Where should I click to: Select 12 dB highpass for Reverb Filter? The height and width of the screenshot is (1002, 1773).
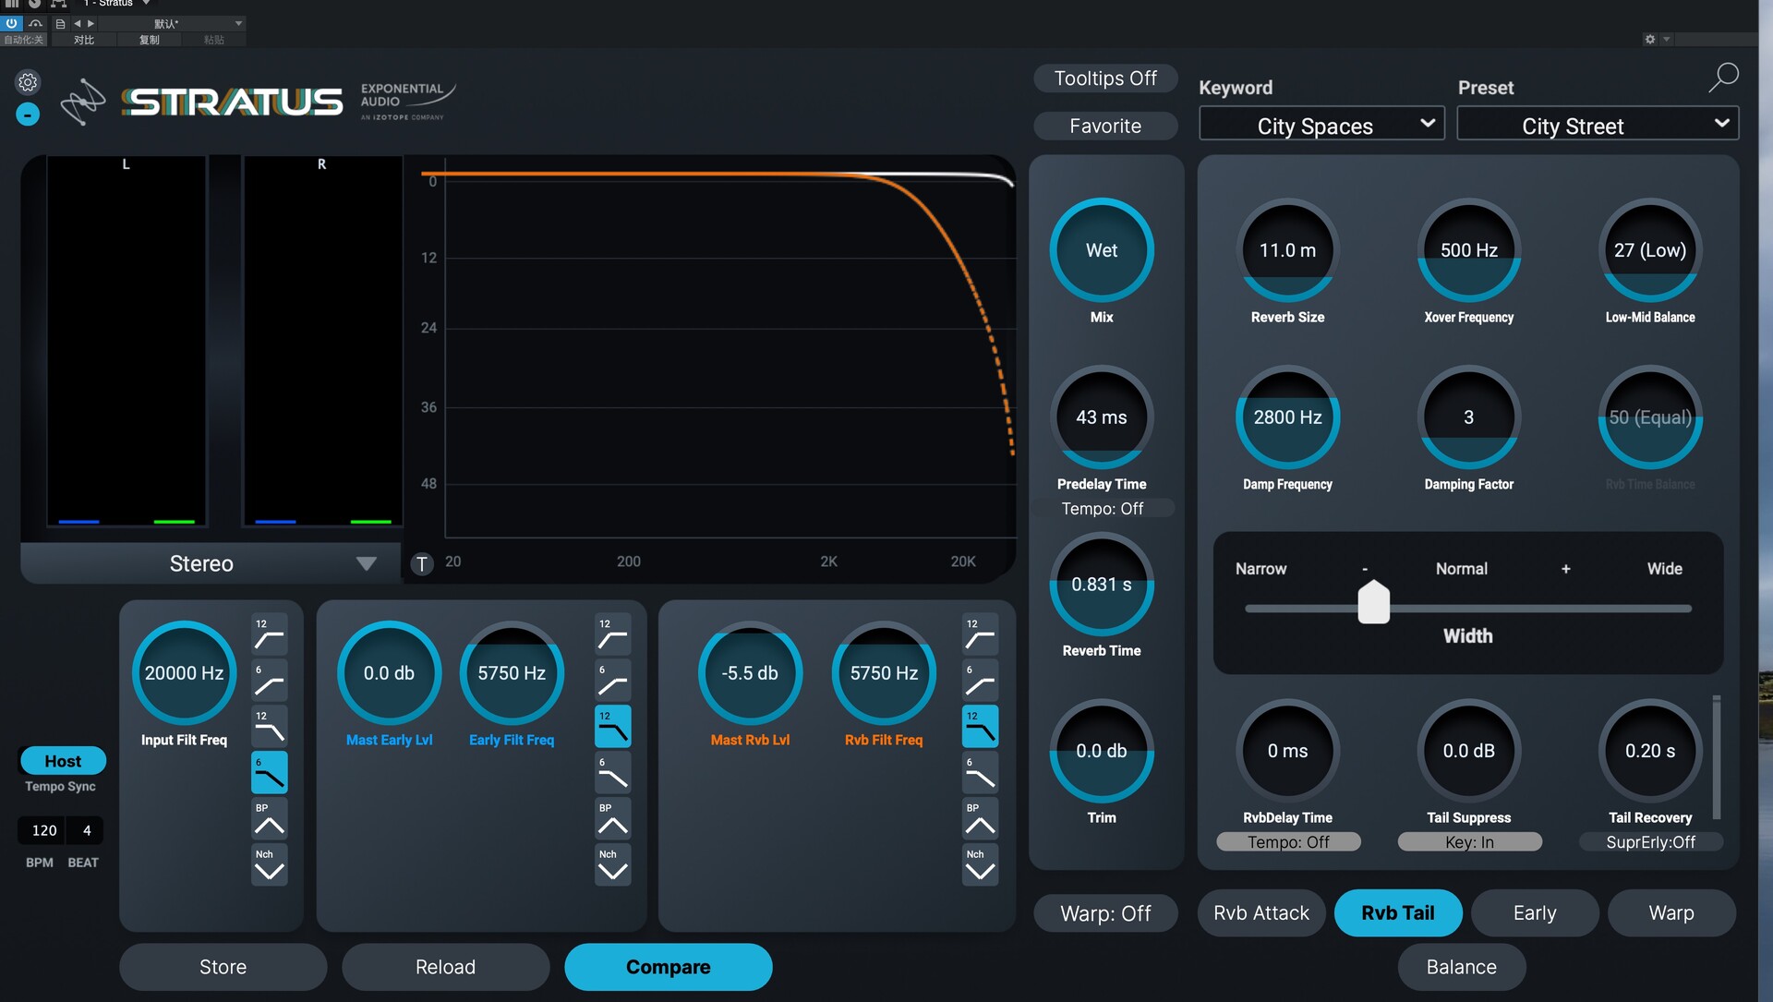point(980,634)
